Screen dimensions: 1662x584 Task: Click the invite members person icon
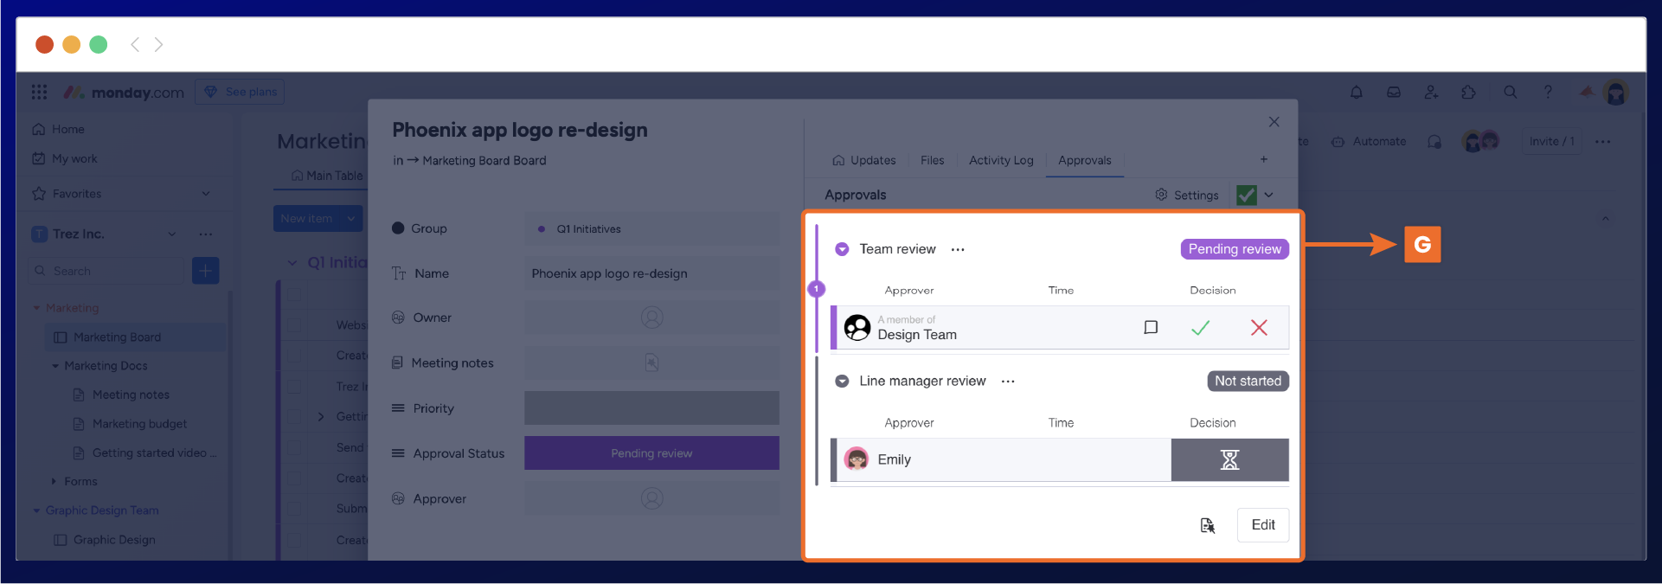point(1431,92)
